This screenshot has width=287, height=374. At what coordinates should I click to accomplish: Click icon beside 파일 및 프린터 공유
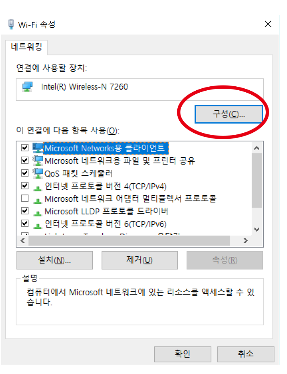pyautogui.click(x=38, y=161)
